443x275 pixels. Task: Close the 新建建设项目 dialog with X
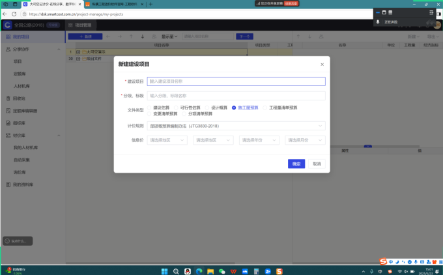click(x=322, y=65)
